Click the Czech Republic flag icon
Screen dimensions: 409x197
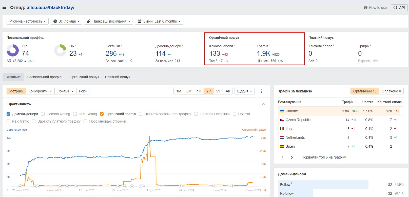tap(282, 120)
